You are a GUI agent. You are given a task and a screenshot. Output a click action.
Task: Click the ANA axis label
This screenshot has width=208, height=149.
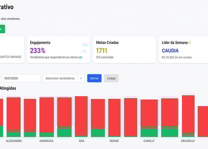pos(81,141)
